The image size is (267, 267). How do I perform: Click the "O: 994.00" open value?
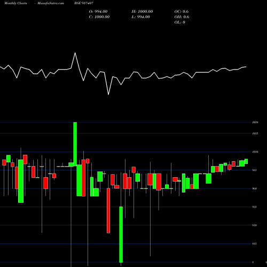click(98, 12)
